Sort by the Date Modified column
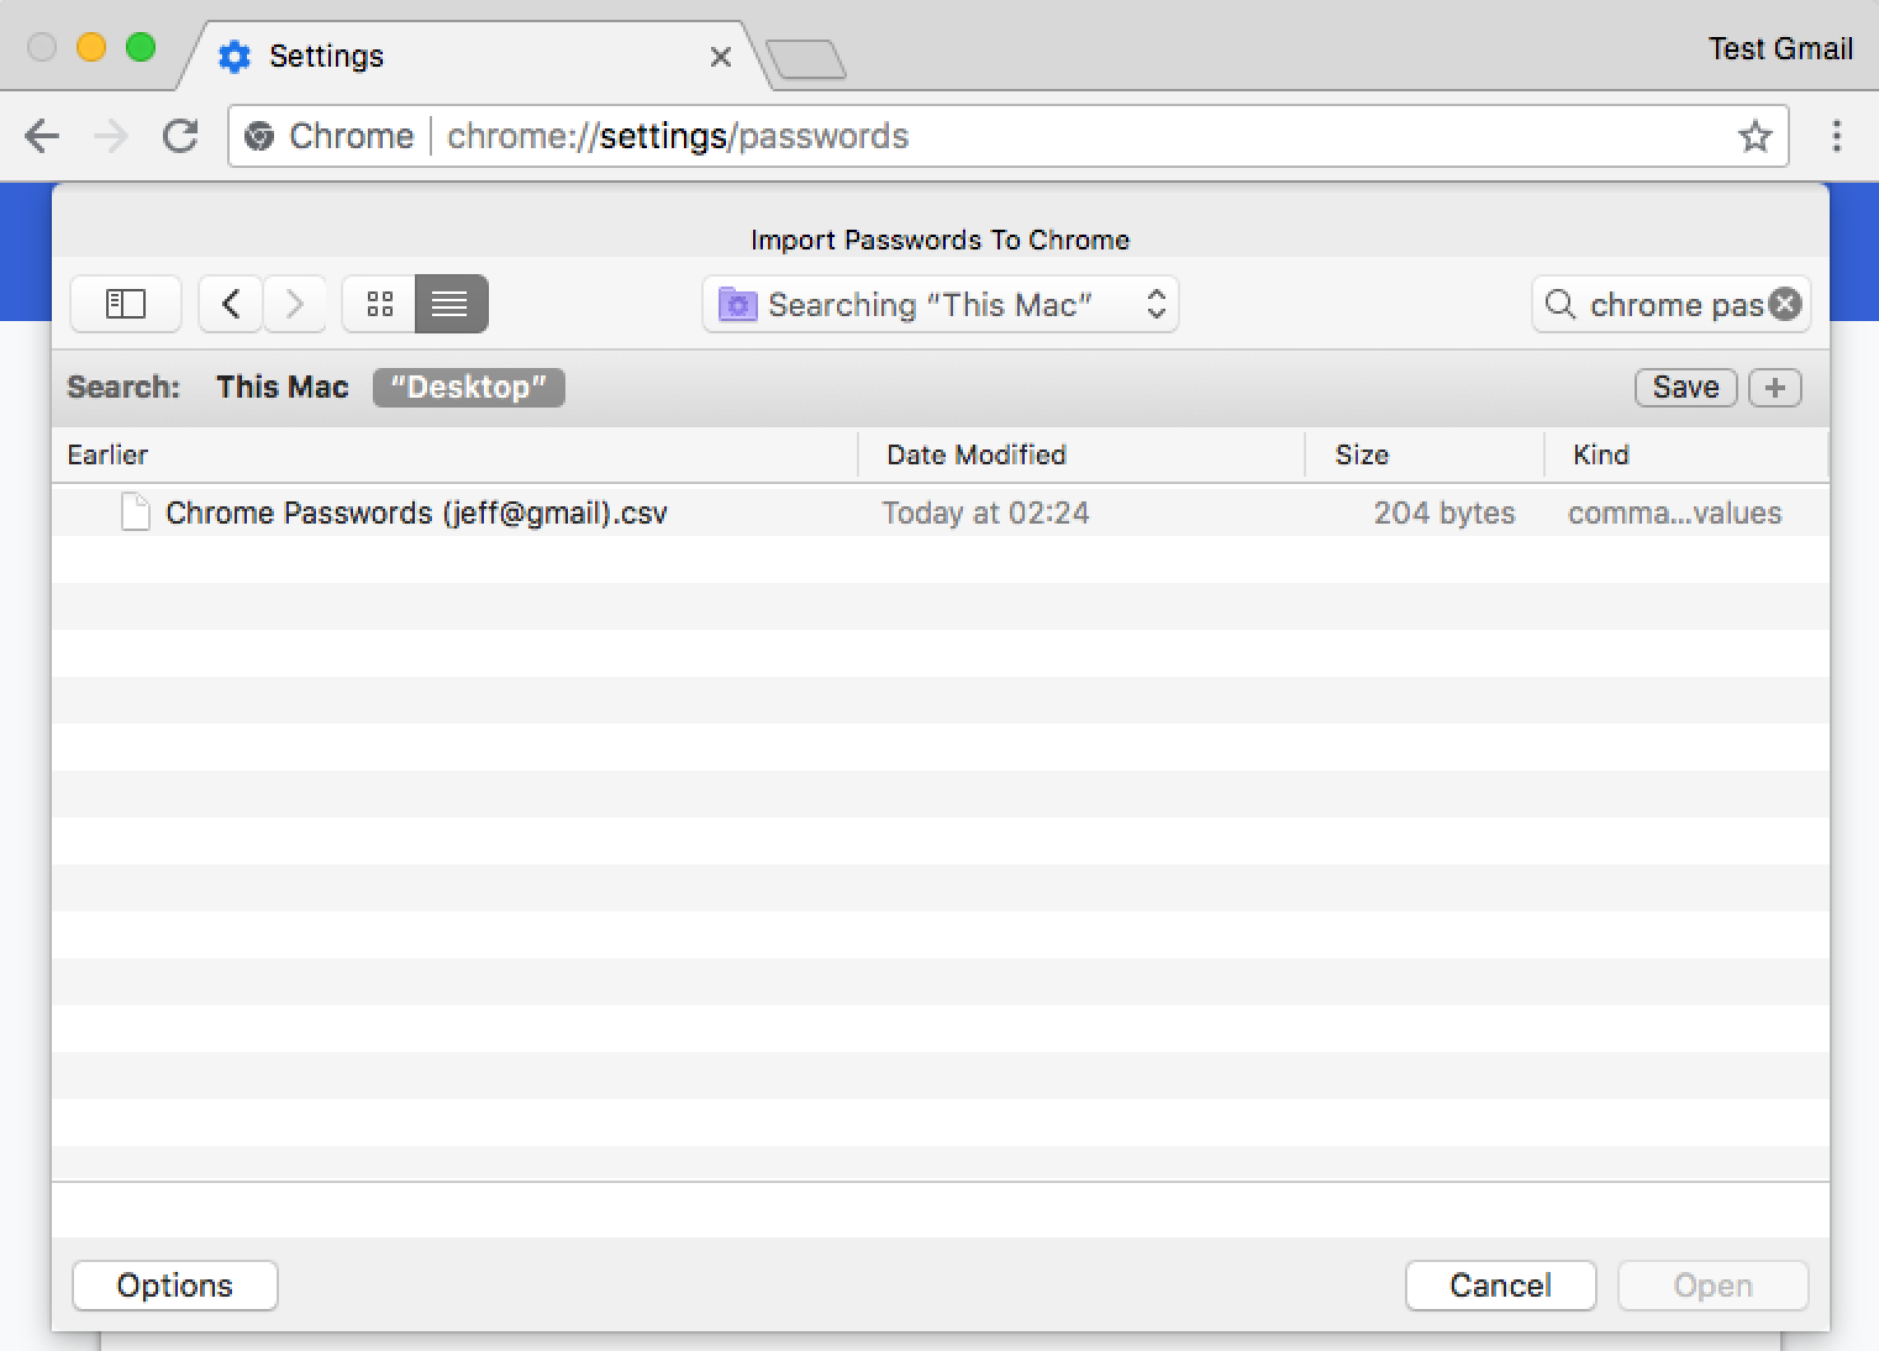This screenshot has width=1879, height=1351. [x=1081, y=454]
